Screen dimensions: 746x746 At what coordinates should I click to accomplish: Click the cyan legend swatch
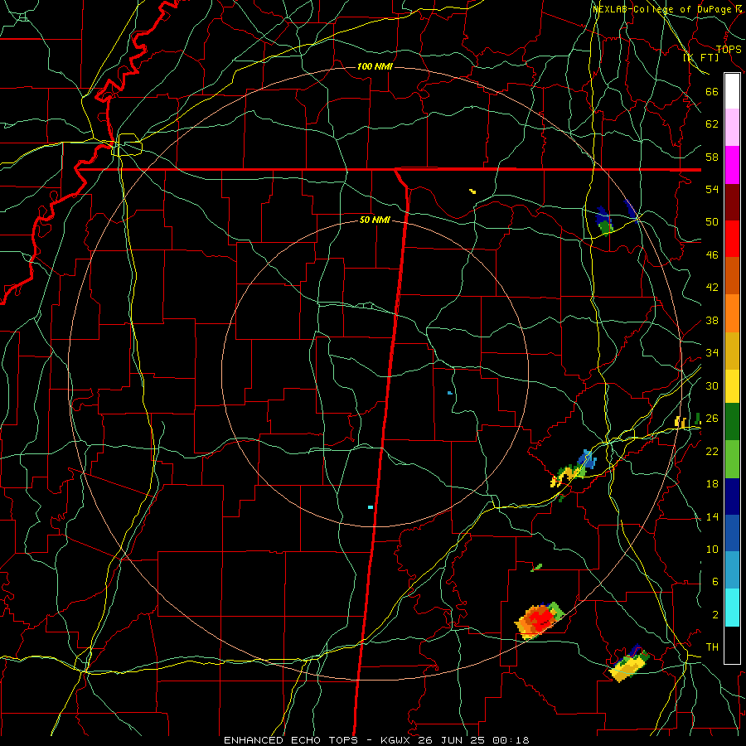coord(732,608)
